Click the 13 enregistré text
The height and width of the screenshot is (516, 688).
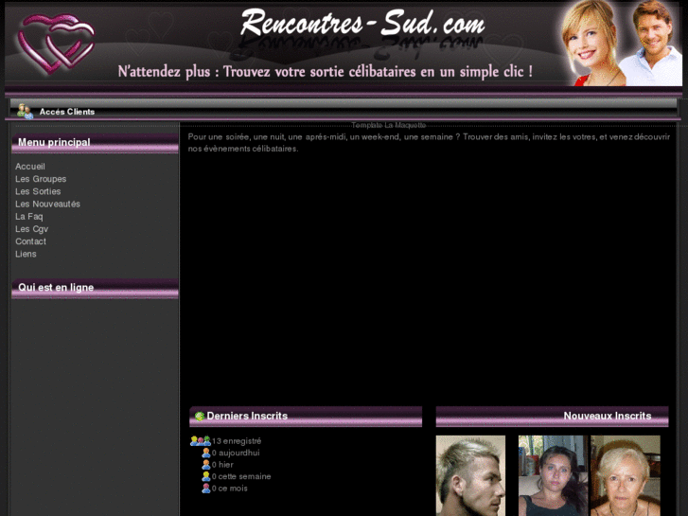tap(237, 441)
